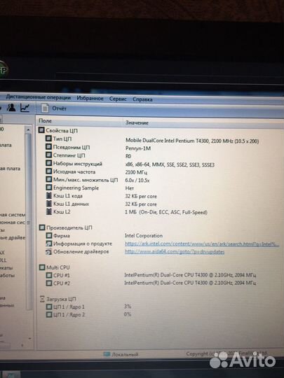Click the graph chart toolbar icon
Image resolution: width=284 pixels, height=378 pixels.
click(25, 108)
